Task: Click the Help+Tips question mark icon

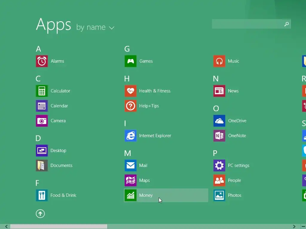Action: click(x=131, y=106)
